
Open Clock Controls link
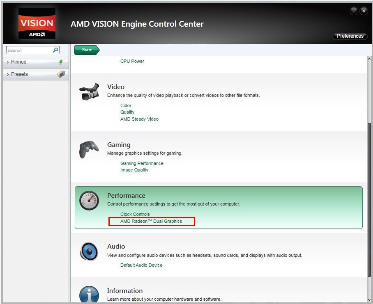point(135,214)
